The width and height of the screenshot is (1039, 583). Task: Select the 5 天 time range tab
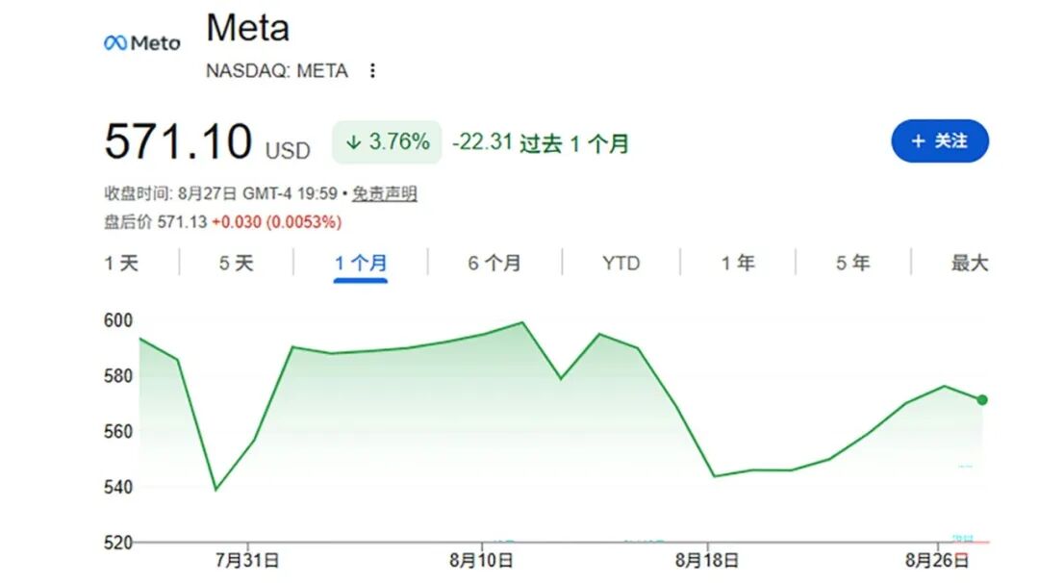pyautogui.click(x=237, y=263)
